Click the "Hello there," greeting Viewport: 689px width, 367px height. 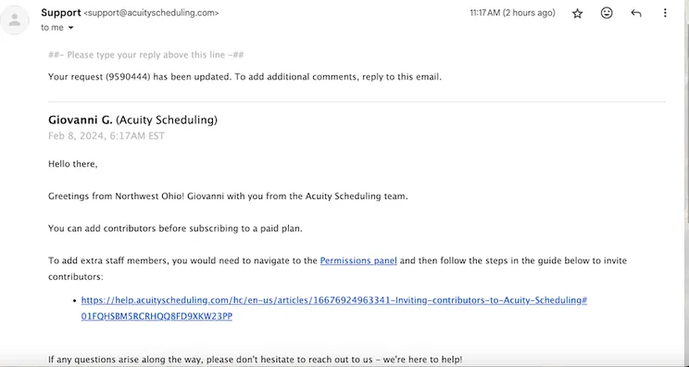[x=72, y=164]
